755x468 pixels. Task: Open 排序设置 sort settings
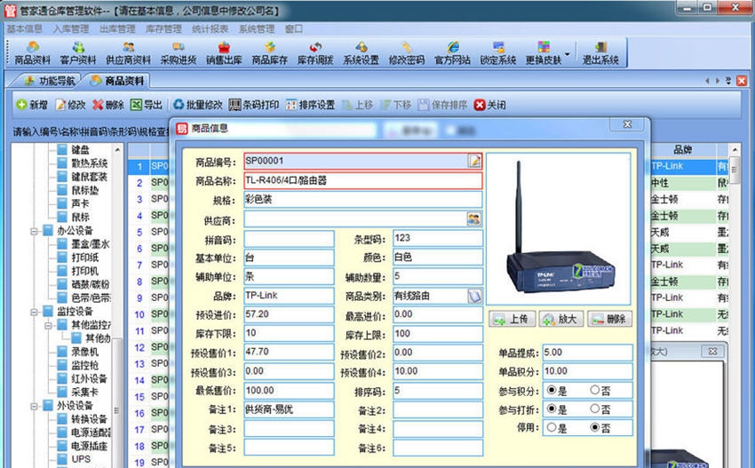(310, 105)
